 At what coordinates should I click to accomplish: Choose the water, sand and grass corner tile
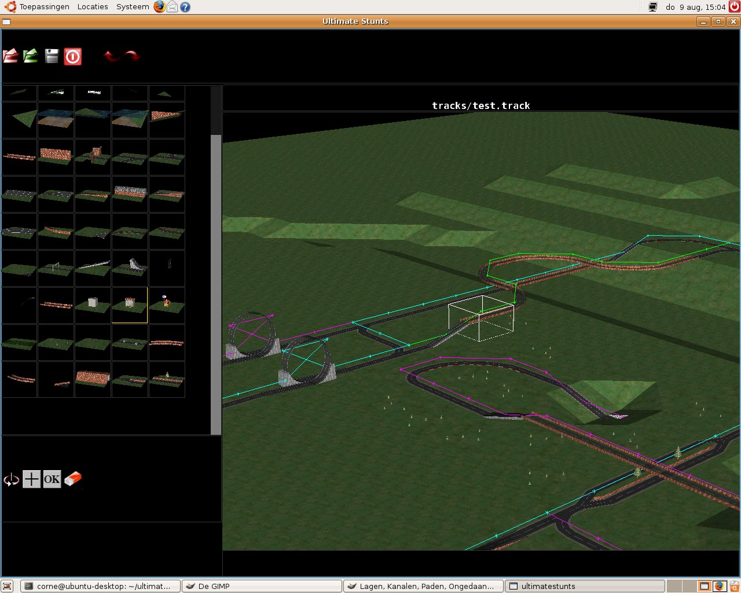click(130, 120)
